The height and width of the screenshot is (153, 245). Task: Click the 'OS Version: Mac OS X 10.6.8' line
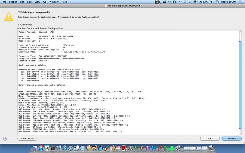(43, 39)
